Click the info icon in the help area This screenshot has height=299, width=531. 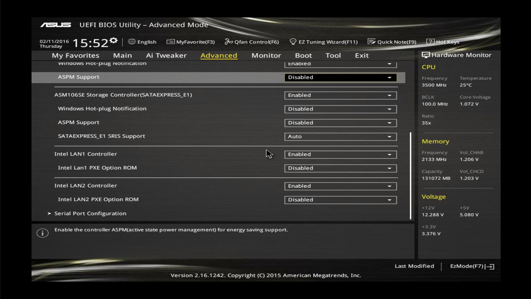point(42,233)
